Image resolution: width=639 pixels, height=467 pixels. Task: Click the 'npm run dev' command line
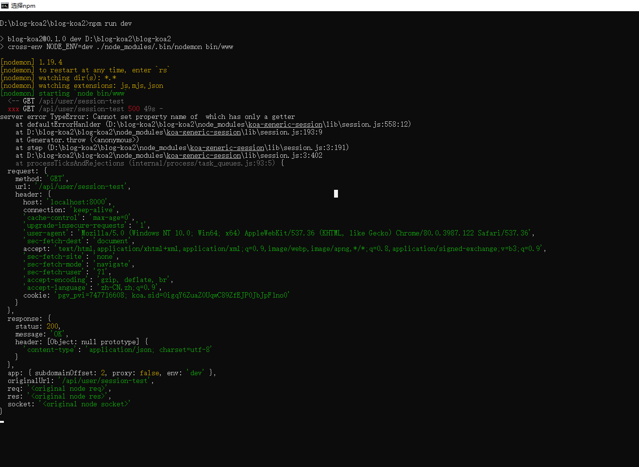click(x=66, y=23)
